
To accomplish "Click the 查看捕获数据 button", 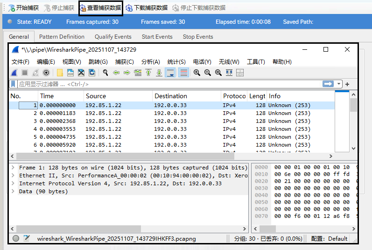I will 100,8.
